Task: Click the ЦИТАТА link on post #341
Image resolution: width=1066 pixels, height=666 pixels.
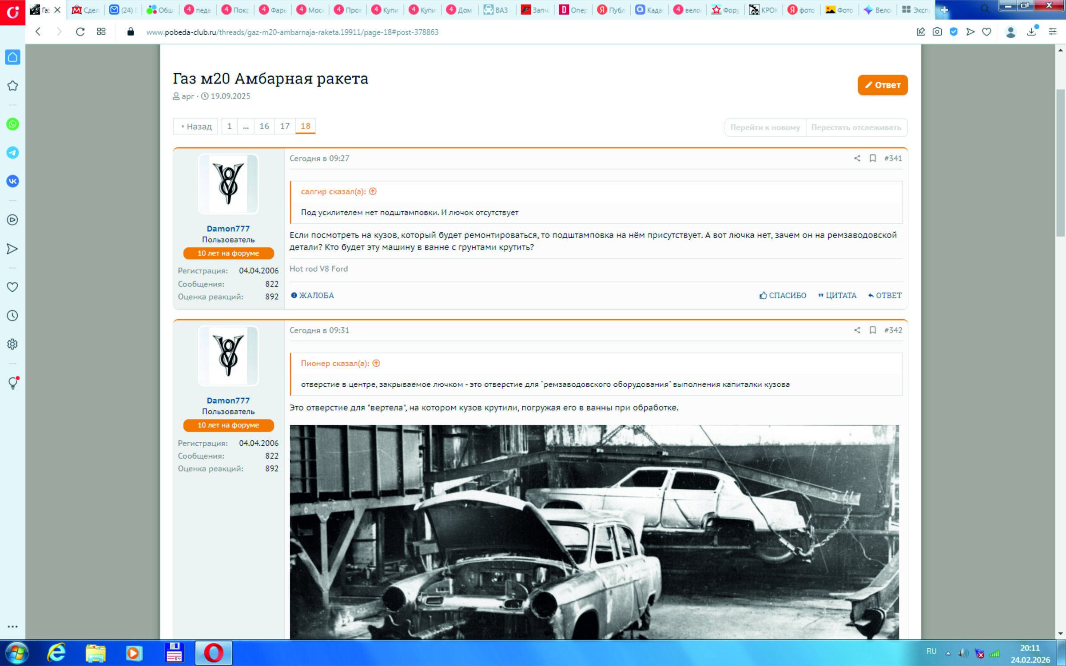Action: tap(837, 296)
